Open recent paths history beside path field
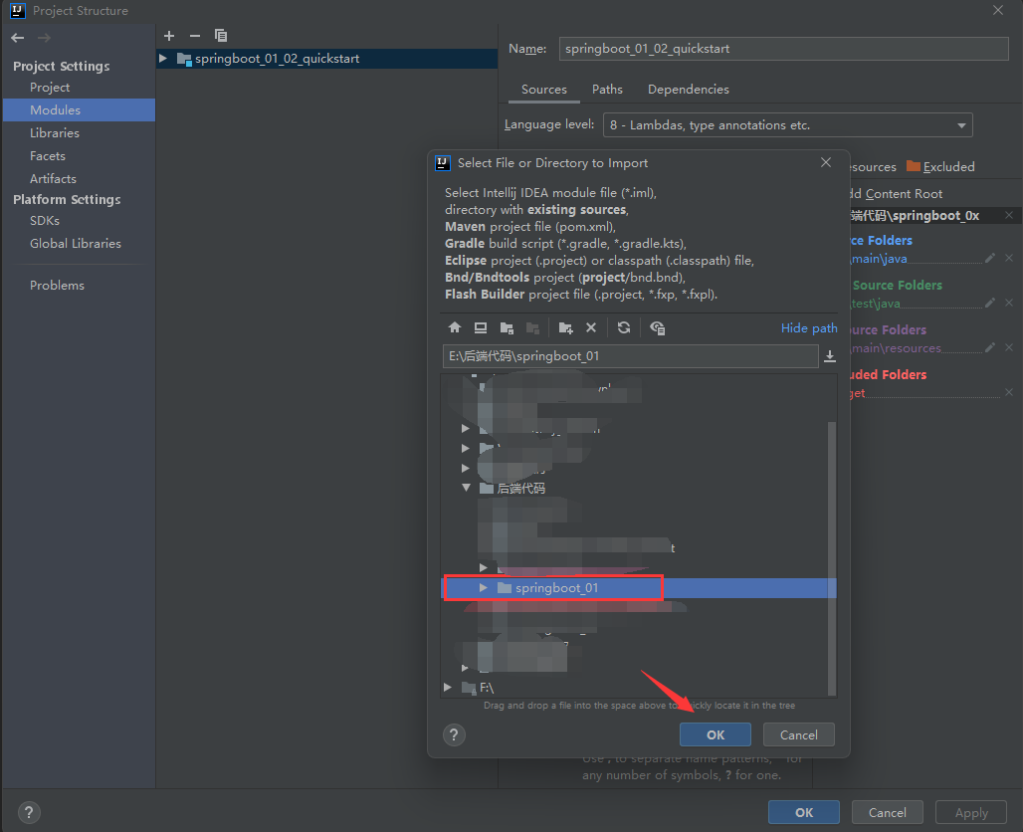 click(x=830, y=356)
